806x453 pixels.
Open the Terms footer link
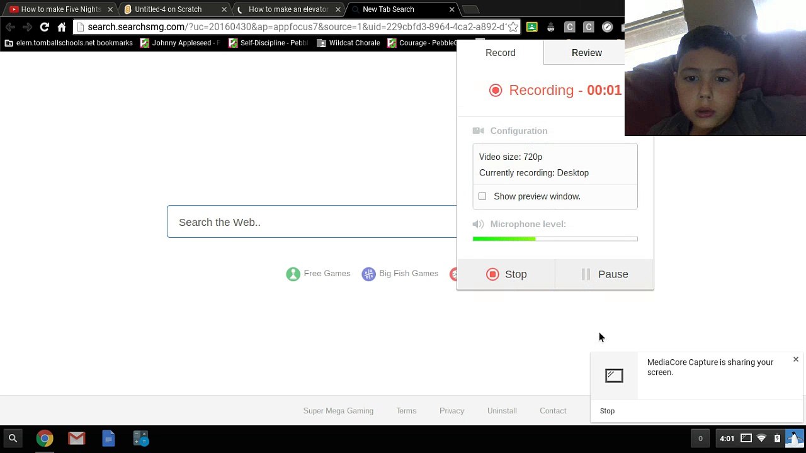click(406, 411)
